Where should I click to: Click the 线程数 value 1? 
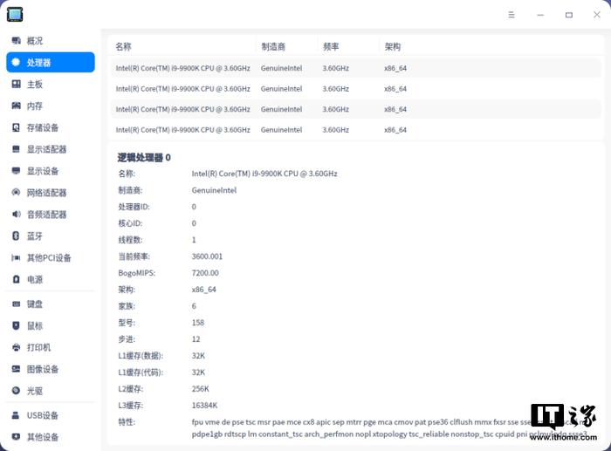(194, 240)
